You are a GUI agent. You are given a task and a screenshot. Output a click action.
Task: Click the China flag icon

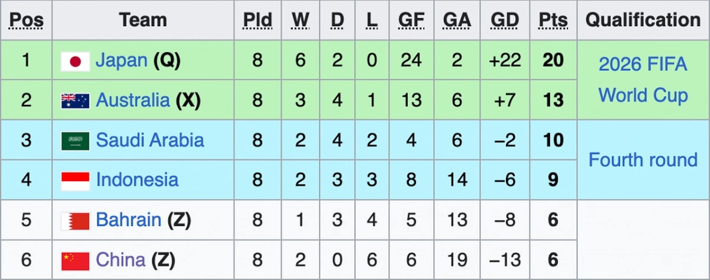coord(75,261)
